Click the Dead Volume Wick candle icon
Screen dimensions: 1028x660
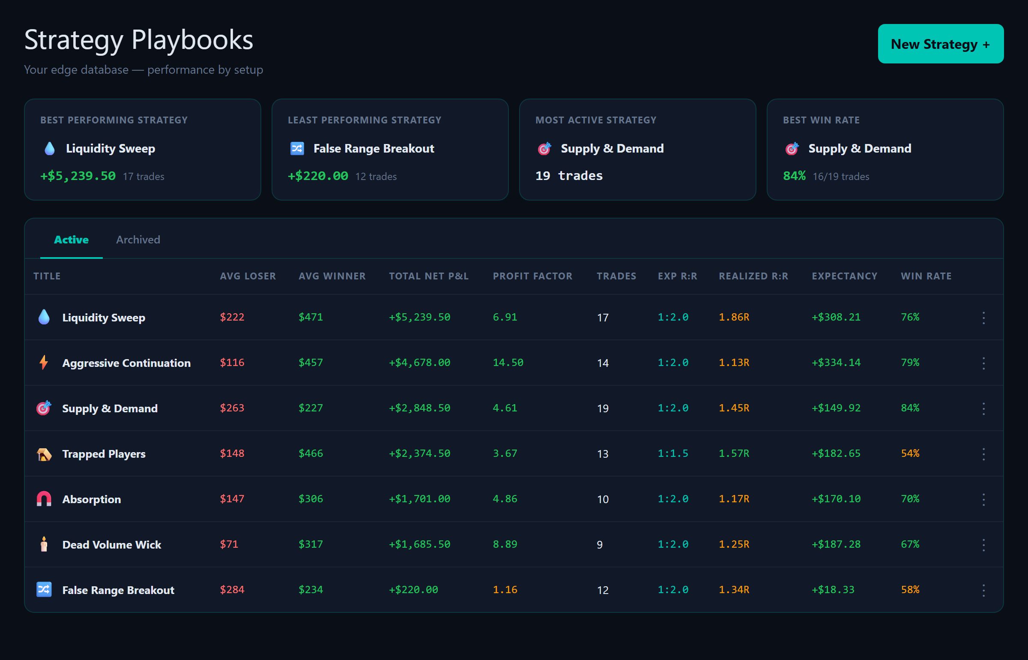tap(44, 544)
